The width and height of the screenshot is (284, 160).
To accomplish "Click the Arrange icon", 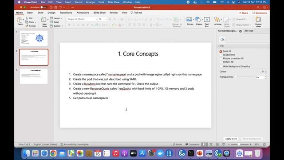I will [217, 20].
